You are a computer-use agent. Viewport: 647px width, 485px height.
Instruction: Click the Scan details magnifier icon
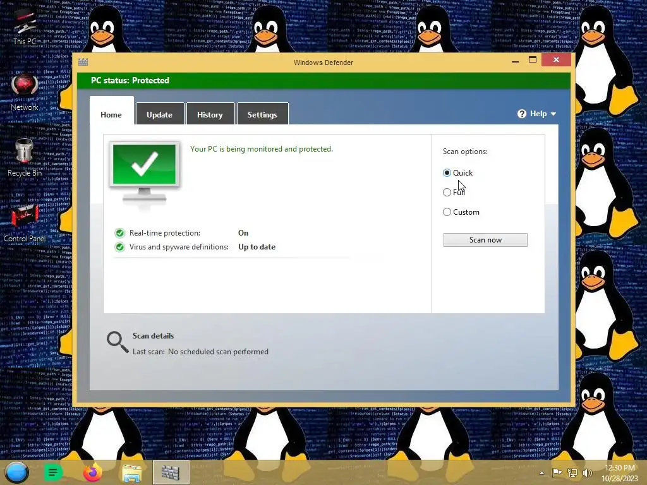tap(117, 342)
